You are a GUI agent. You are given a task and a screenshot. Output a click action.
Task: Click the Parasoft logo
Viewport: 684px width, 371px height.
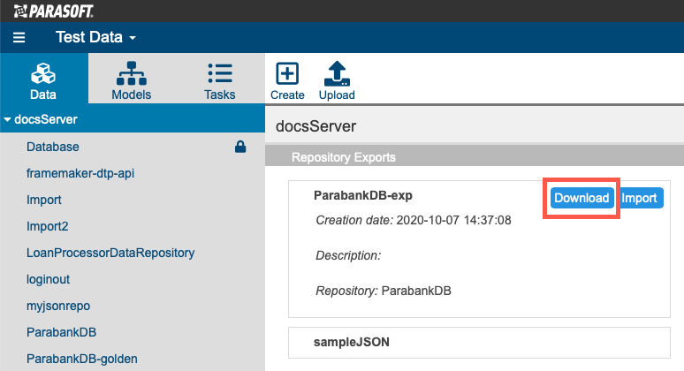pyautogui.click(x=53, y=11)
